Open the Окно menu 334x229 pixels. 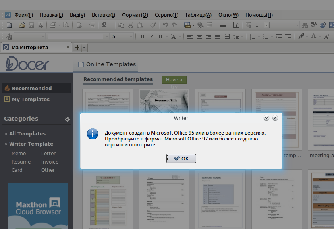tap(228, 15)
